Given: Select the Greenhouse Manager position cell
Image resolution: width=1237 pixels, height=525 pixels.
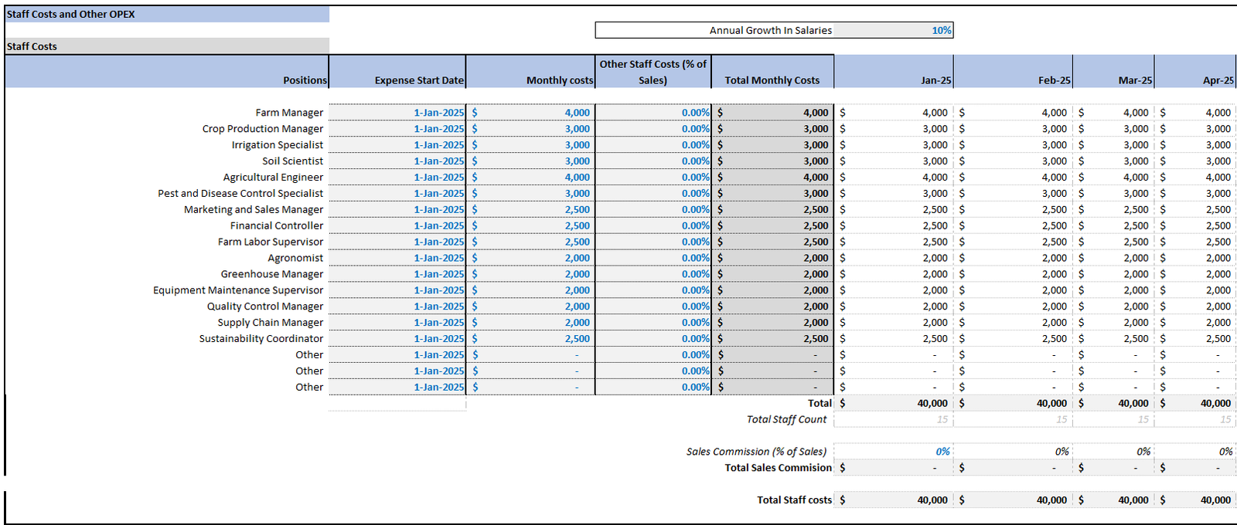Looking at the screenshot, I should 272,275.
